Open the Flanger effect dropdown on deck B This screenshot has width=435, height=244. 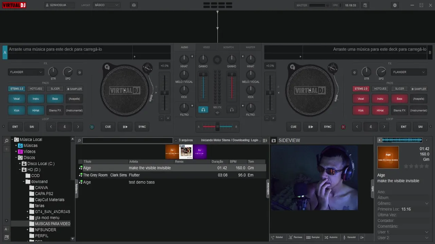(x=409, y=72)
